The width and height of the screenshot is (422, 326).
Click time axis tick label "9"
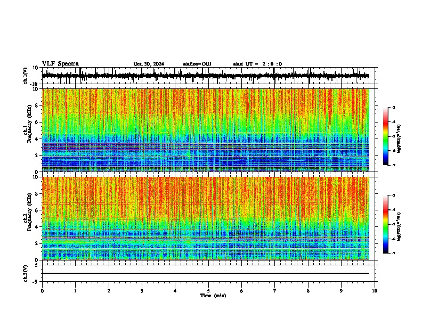(x=341, y=291)
